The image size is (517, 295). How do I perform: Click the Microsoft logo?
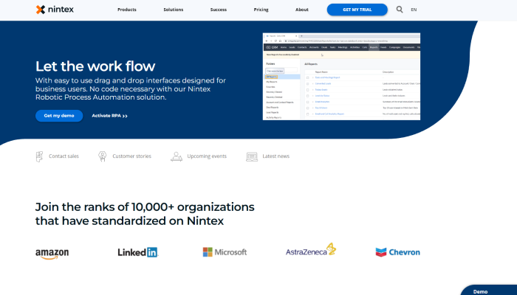click(225, 252)
